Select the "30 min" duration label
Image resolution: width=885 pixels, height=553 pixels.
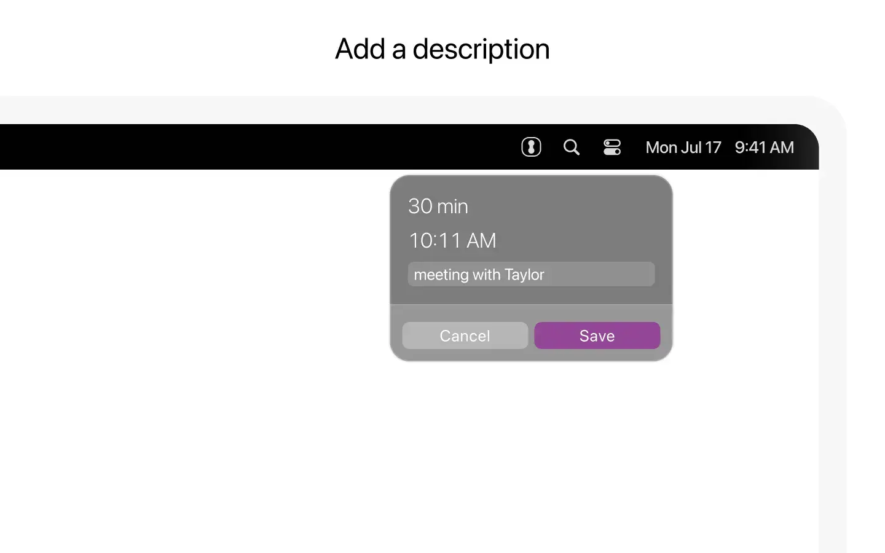tap(438, 206)
